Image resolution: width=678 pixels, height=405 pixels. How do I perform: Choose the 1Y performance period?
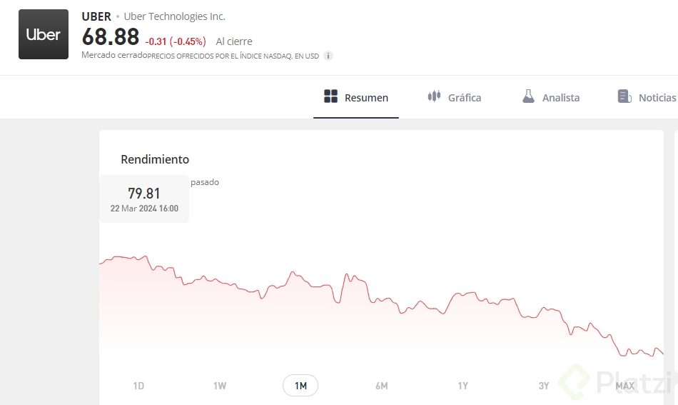pyautogui.click(x=462, y=386)
